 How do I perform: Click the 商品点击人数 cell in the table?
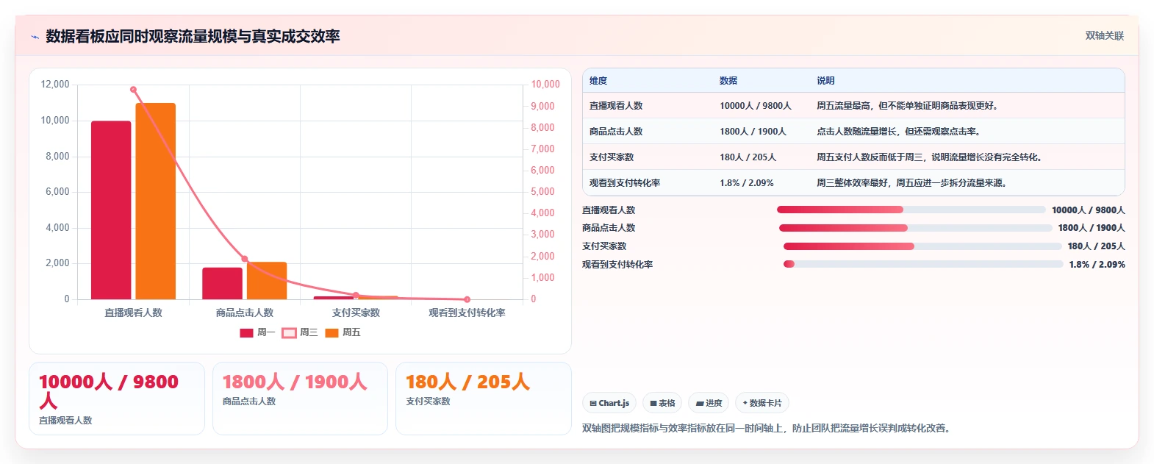click(616, 132)
